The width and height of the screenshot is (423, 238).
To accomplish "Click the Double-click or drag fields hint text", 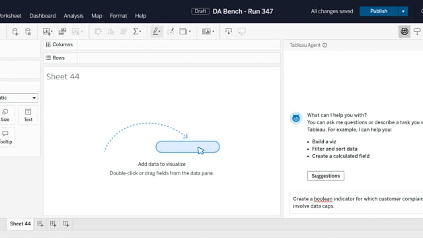I will tap(161, 173).
